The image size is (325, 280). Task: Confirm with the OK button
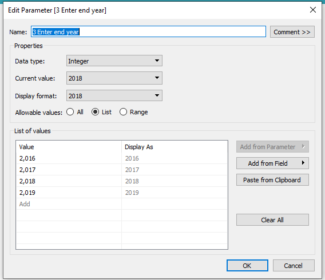(247, 265)
